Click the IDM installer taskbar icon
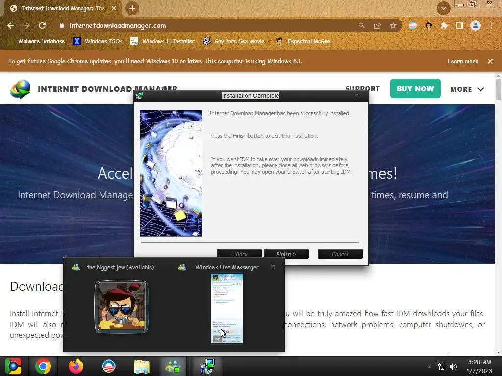Image resolution: width=502 pixels, height=376 pixels. 207,366
